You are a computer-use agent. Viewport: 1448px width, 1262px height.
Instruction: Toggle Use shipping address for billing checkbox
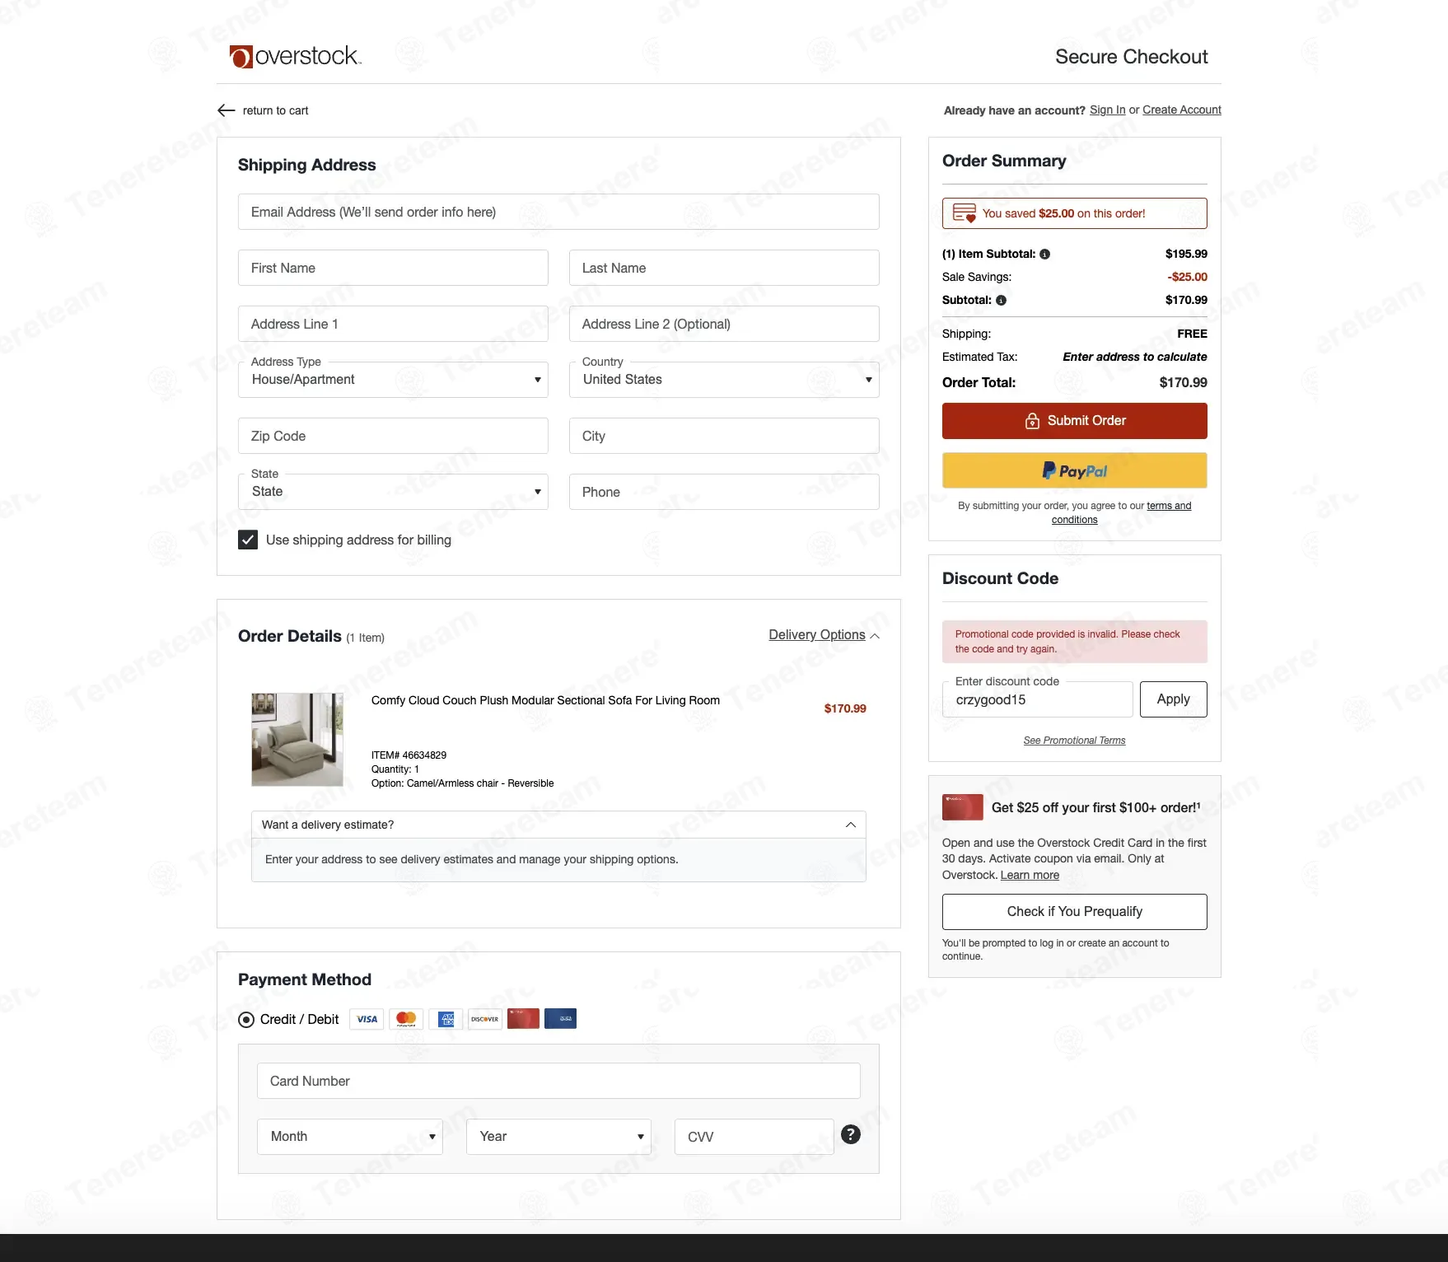(248, 540)
